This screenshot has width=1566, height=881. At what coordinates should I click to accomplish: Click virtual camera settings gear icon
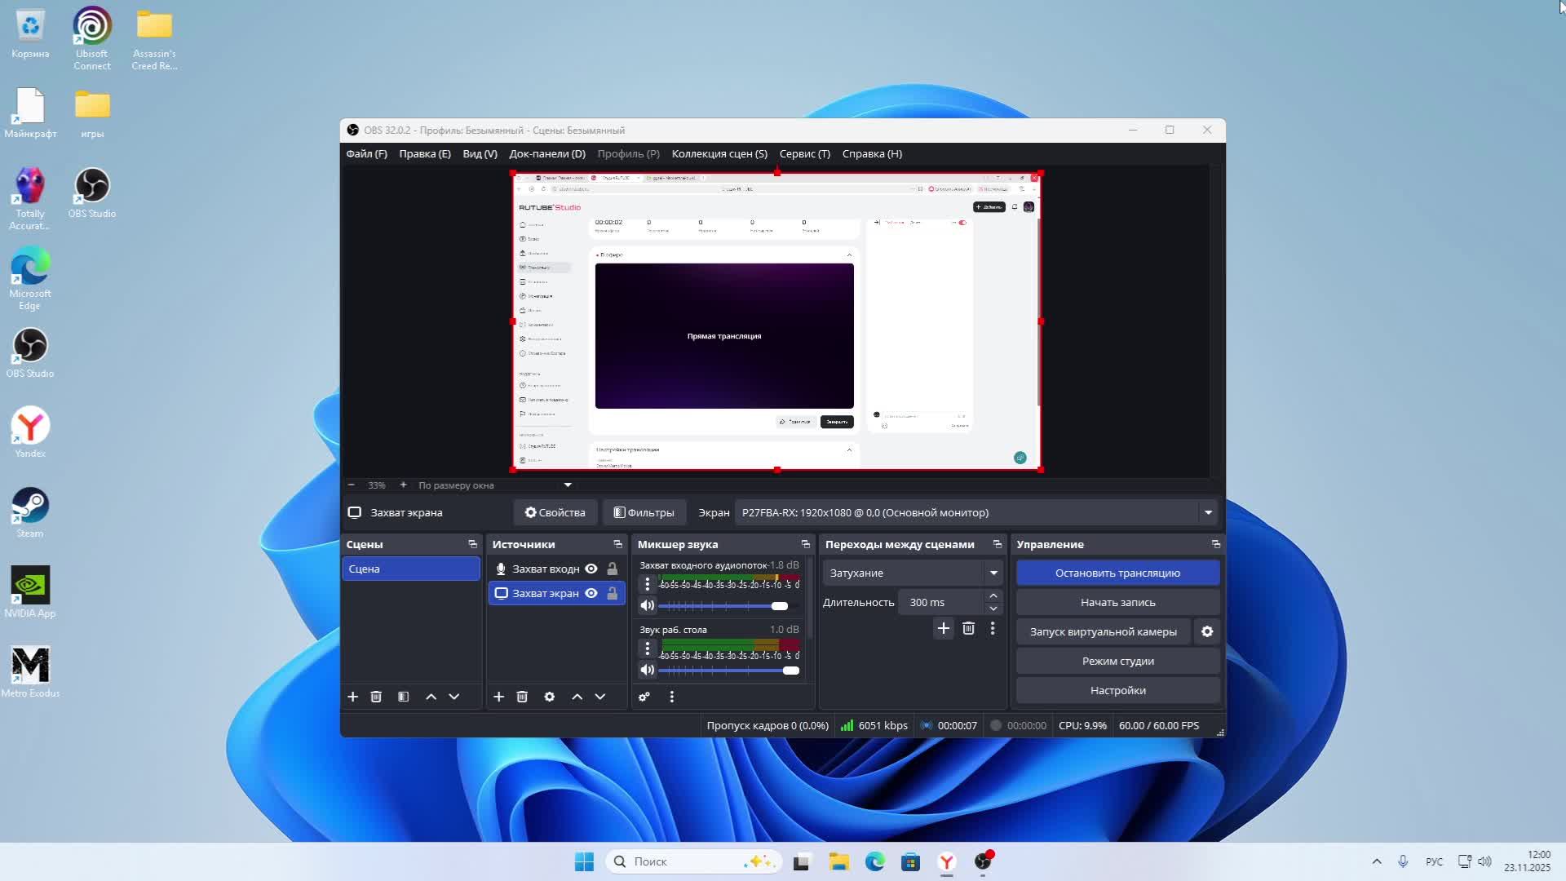tap(1207, 631)
